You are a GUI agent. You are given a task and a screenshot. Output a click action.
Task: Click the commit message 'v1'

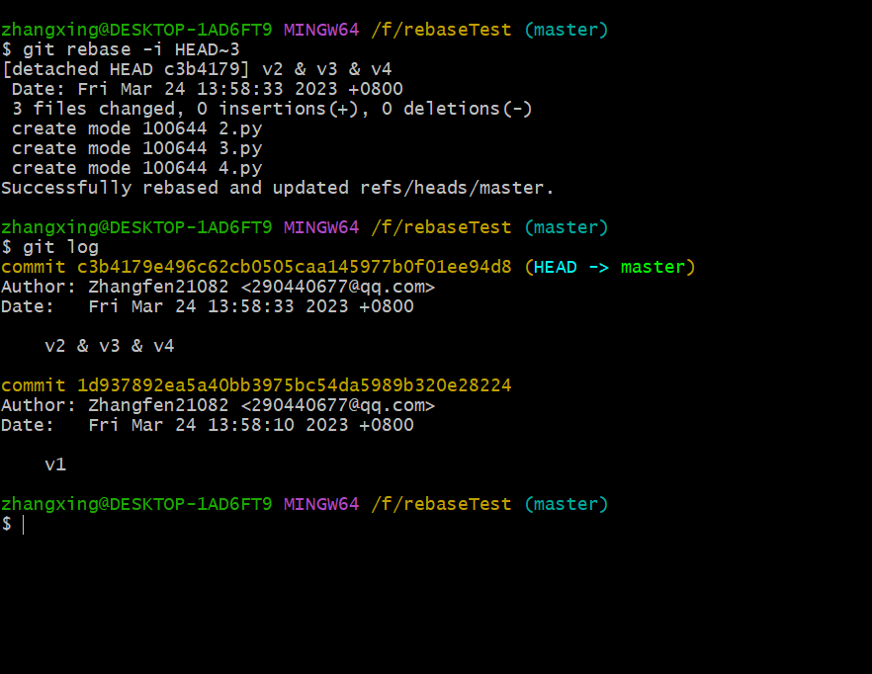point(55,464)
